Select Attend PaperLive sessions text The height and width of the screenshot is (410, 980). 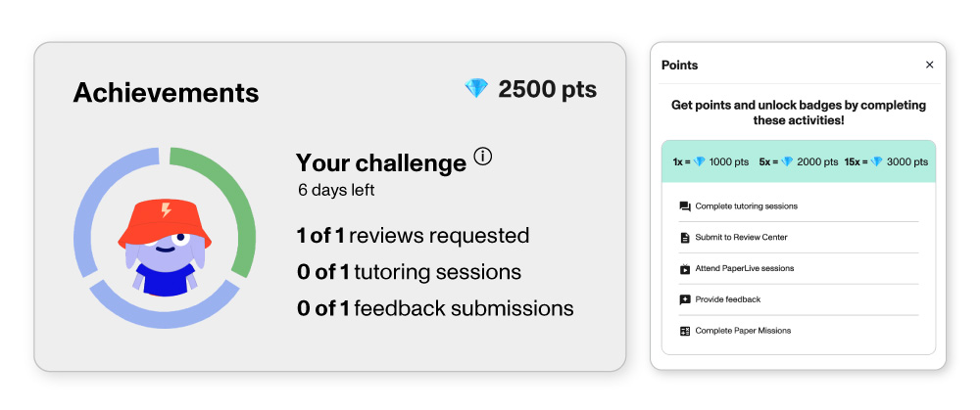tap(744, 269)
